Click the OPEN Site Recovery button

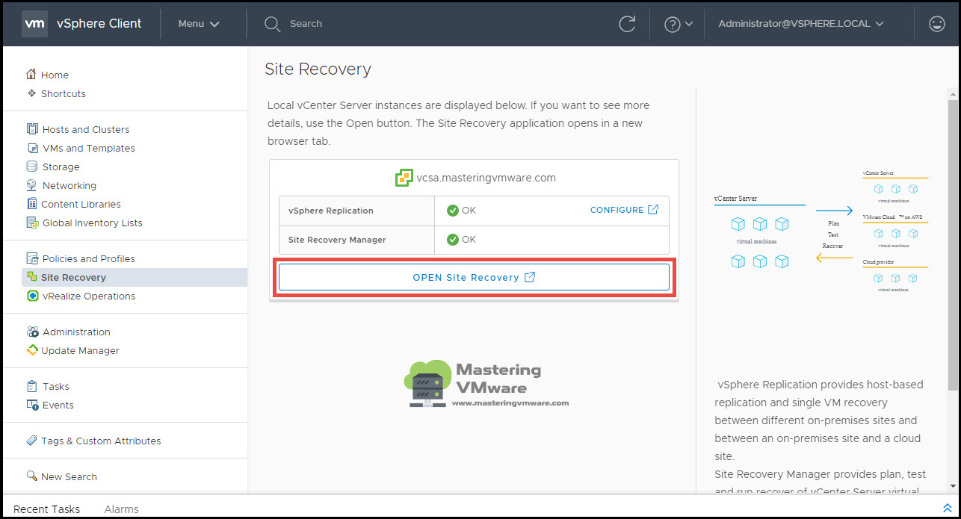[x=474, y=277]
